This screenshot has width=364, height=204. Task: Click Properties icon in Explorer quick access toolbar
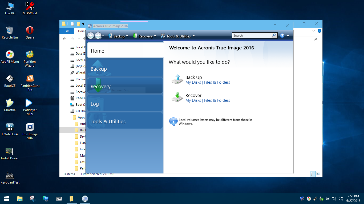72,24
